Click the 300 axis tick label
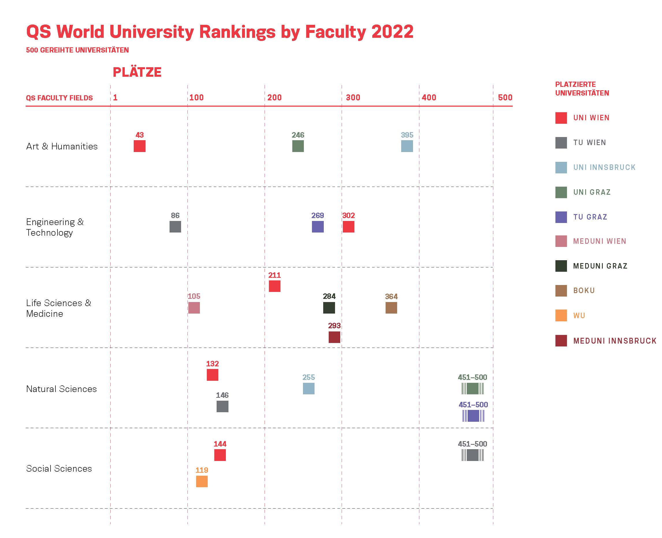The width and height of the screenshot is (662, 538). [353, 98]
